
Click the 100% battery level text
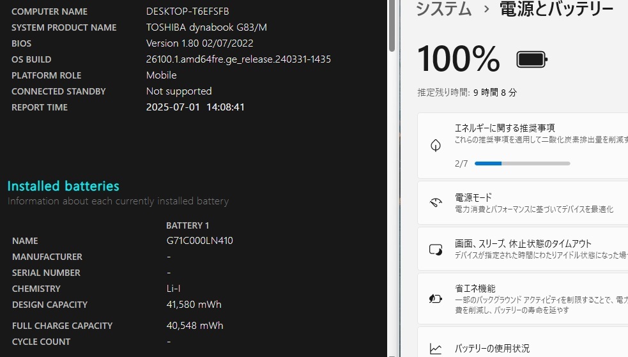(459, 59)
